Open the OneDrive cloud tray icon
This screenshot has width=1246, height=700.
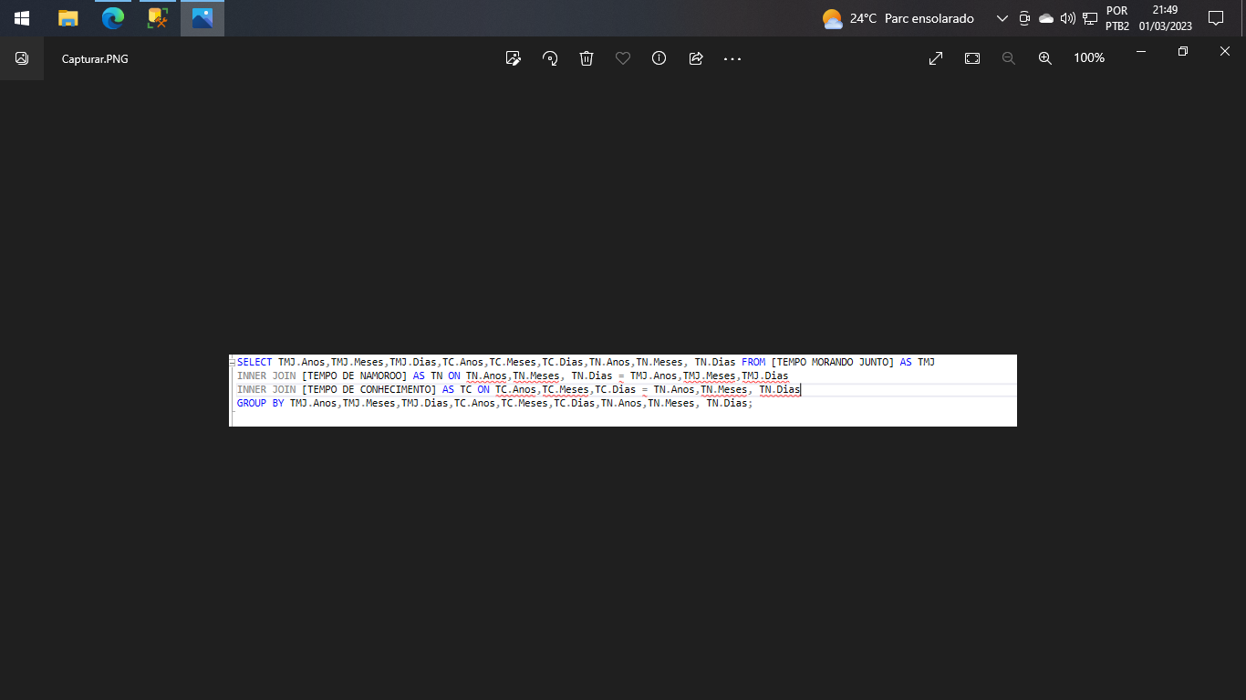pyautogui.click(x=1046, y=18)
